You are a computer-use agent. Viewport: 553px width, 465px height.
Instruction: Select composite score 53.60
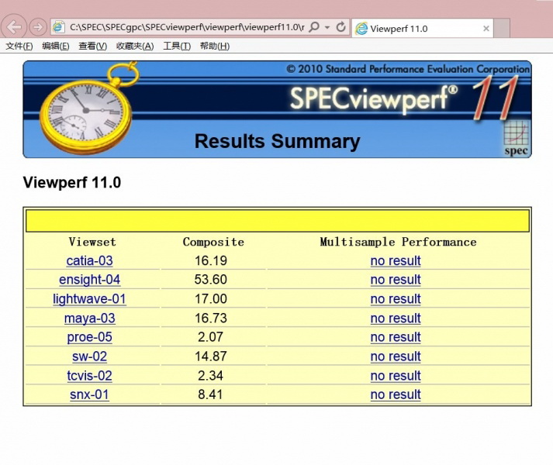pos(211,280)
